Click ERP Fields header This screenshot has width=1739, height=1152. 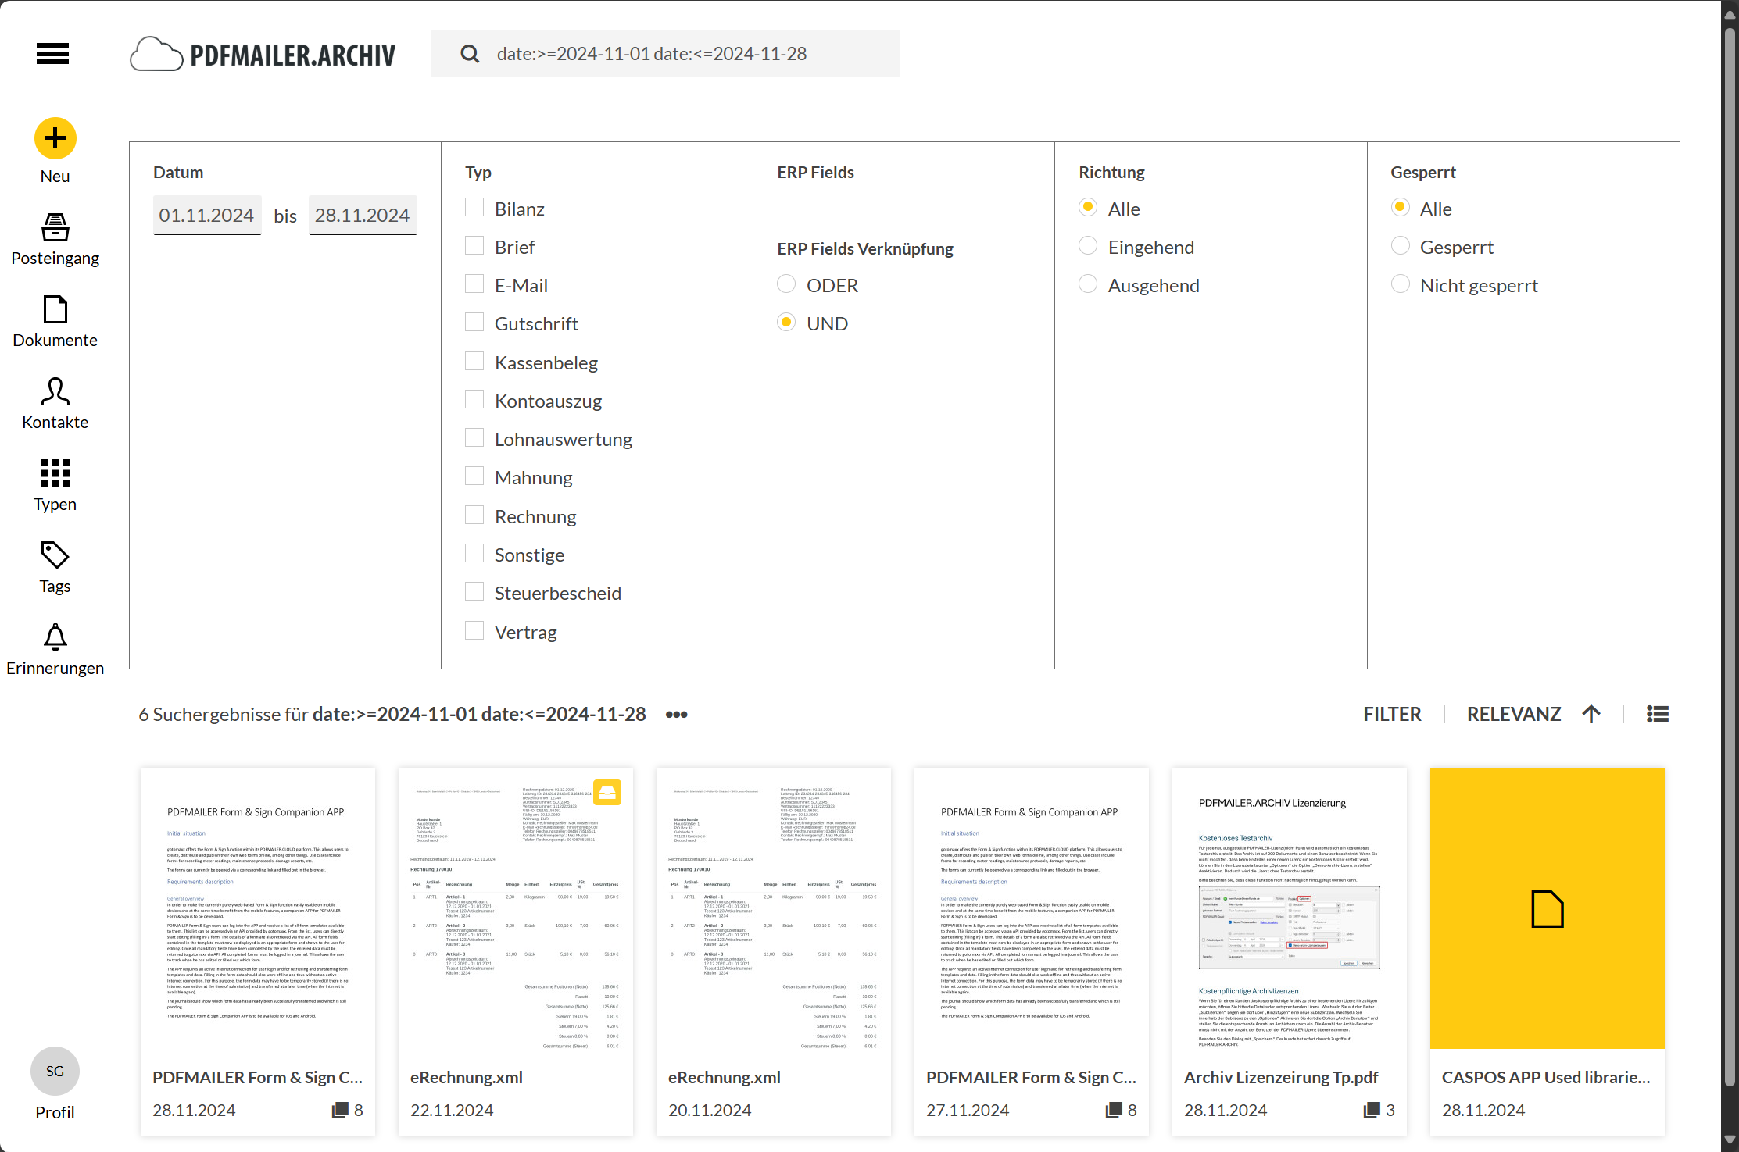tap(815, 173)
